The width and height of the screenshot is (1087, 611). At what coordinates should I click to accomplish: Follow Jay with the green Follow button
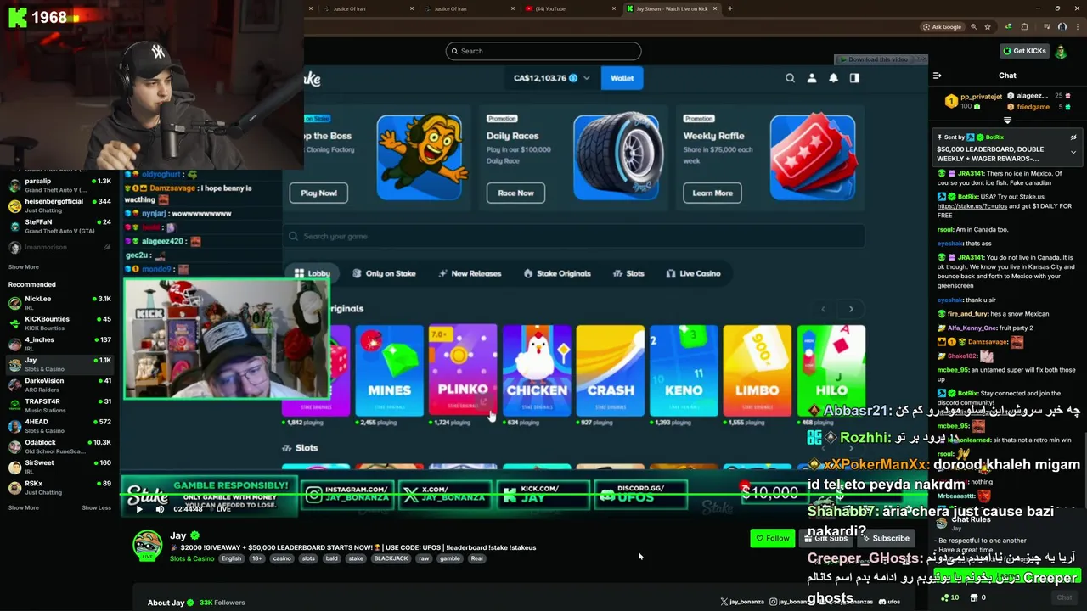pyautogui.click(x=772, y=538)
